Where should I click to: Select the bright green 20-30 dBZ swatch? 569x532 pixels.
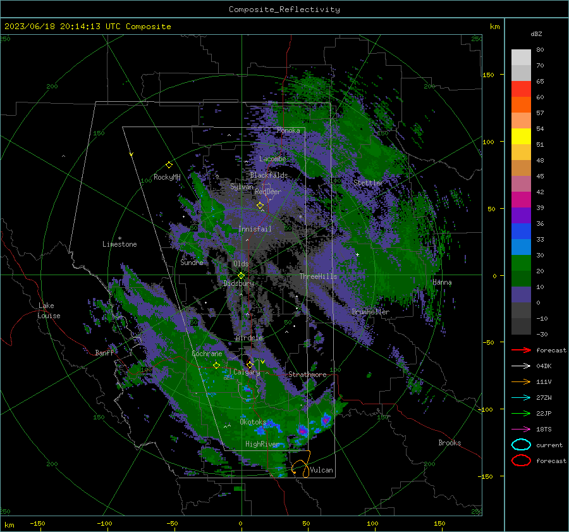521,263
